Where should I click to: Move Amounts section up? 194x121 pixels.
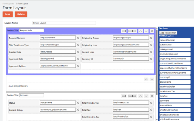(x=140, y=96)
